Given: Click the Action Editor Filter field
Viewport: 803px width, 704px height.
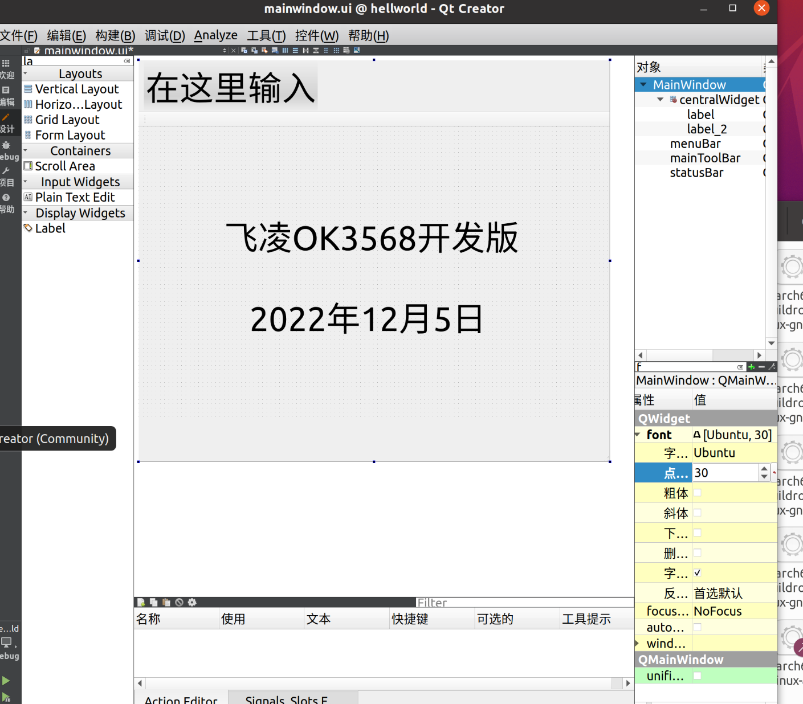Looking at the screenshot, I should (525, 602).
